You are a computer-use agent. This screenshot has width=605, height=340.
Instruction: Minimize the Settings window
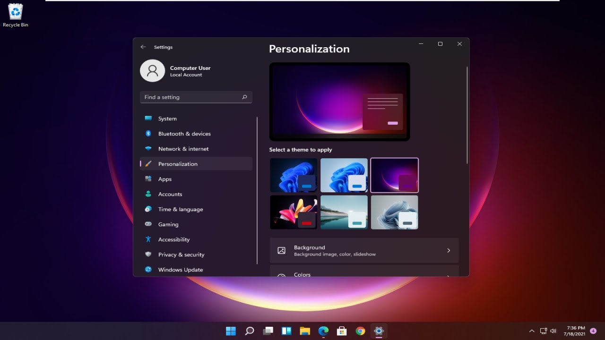[x=421, y=44]
